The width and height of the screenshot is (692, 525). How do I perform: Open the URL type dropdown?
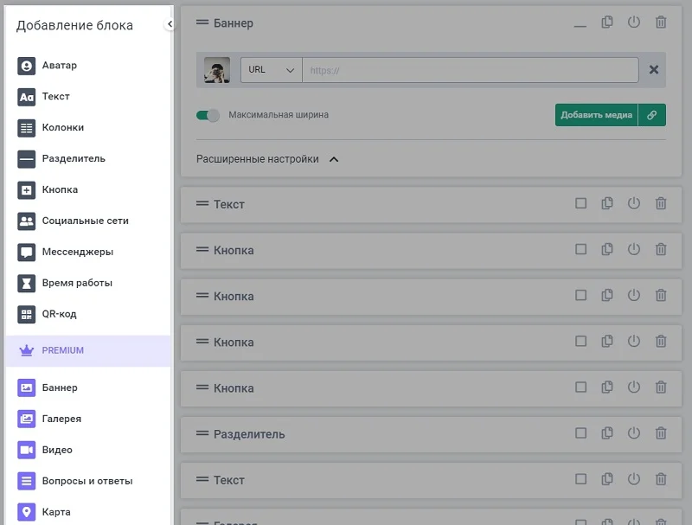click(x=271, y=70)
